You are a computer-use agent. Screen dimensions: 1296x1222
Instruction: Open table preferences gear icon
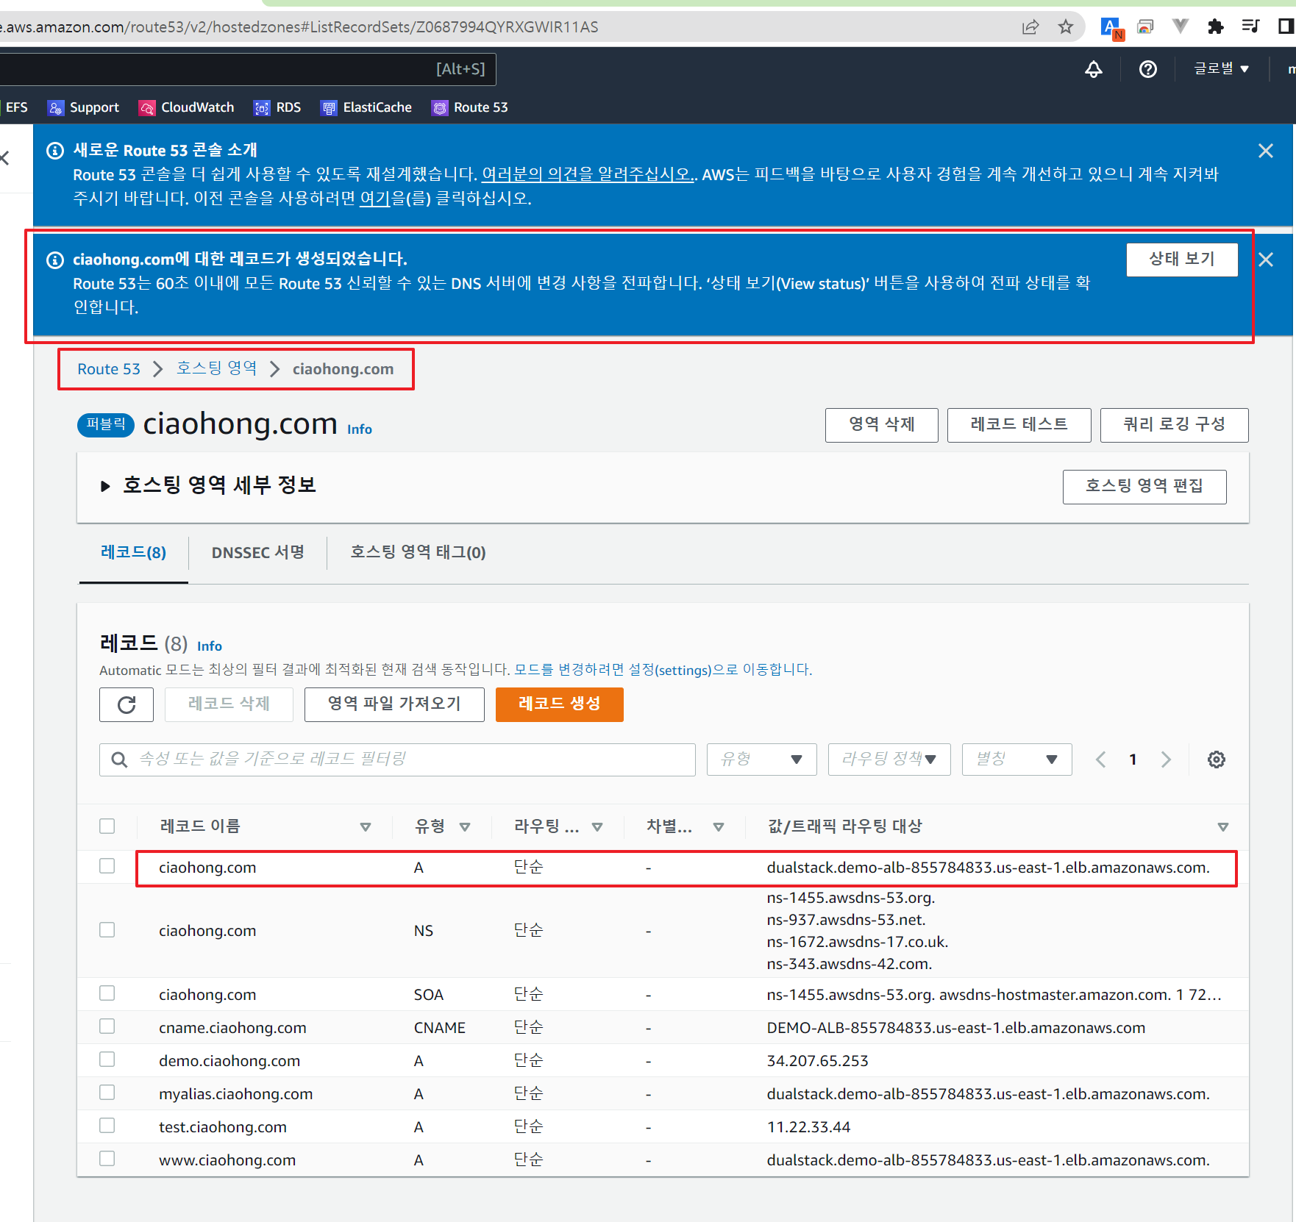click(1217, 760)
